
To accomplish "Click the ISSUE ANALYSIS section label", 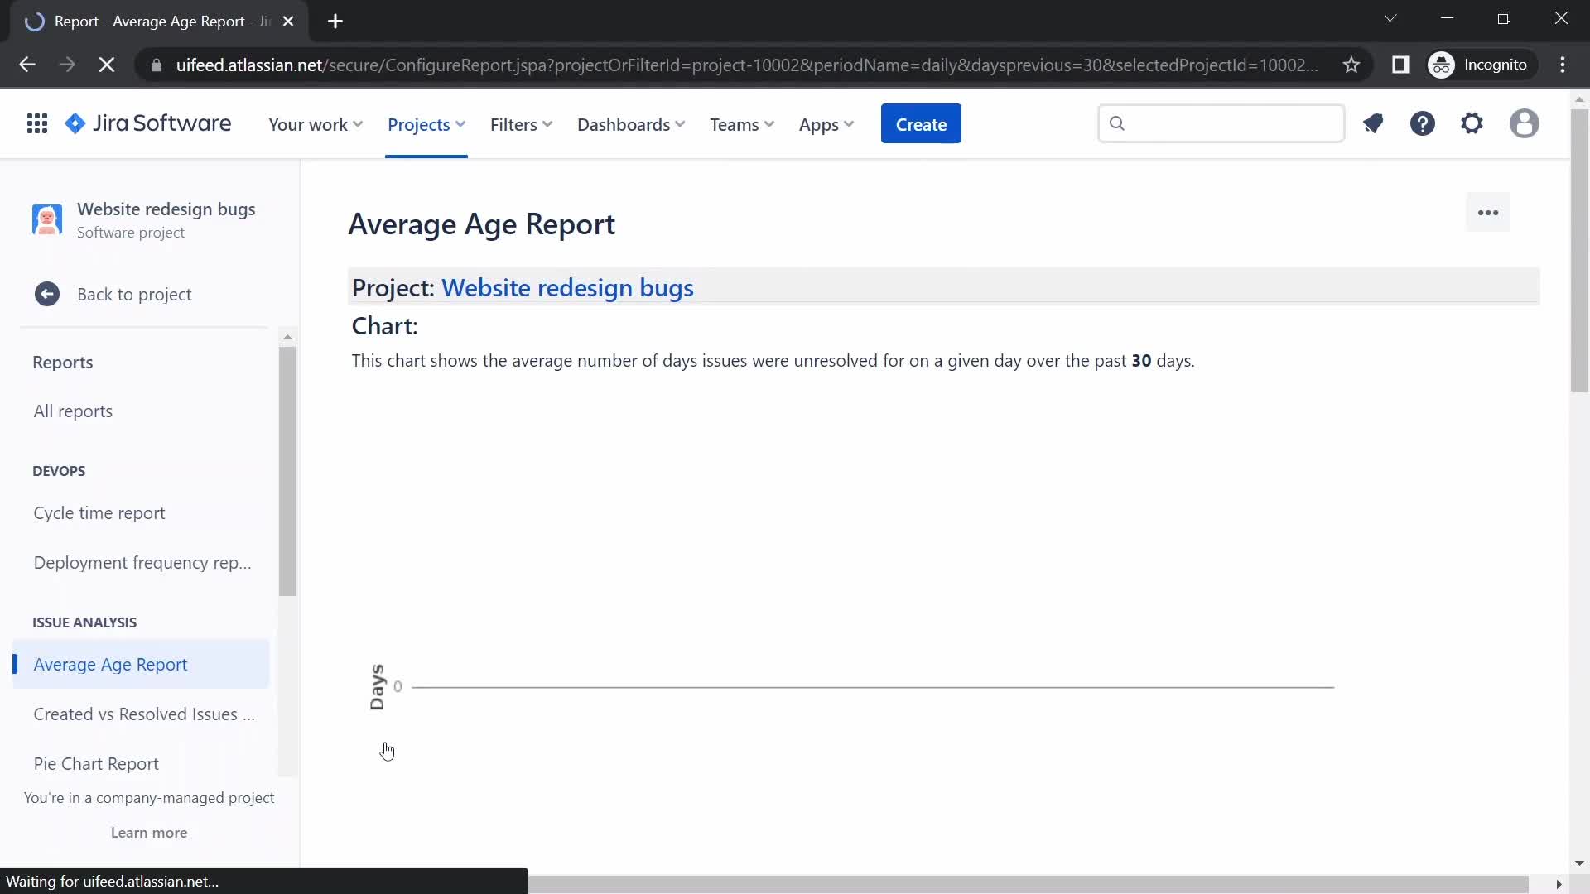I will [x=84, y=622].
